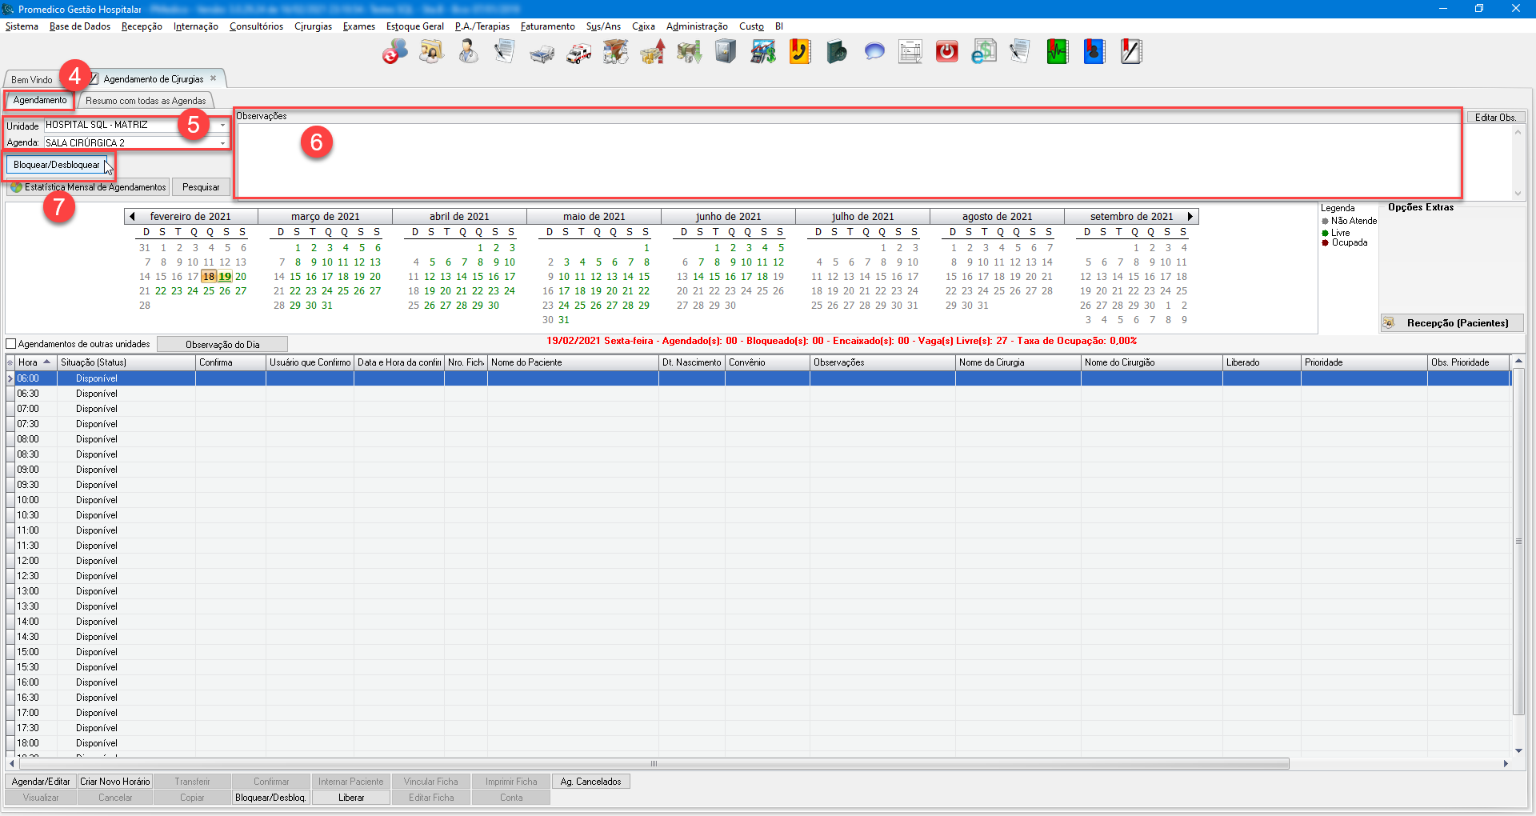Viewport: 1536px width, 816px height.
Task: Click the yellow phone book icon
Action: pyautogui.click(x=800, y=52)
